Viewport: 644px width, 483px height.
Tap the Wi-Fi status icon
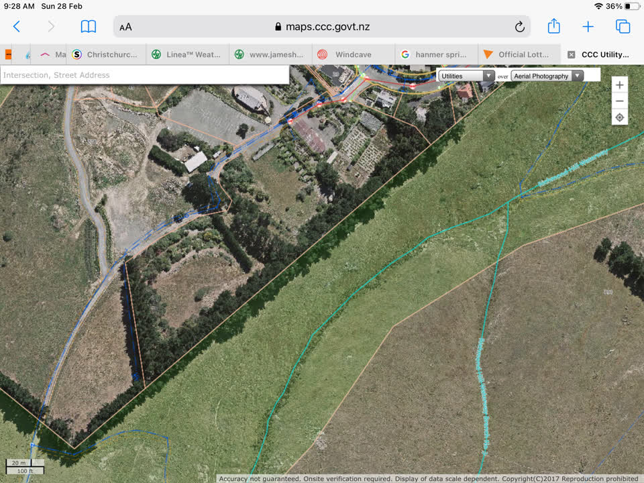click(x=598, y=6)
